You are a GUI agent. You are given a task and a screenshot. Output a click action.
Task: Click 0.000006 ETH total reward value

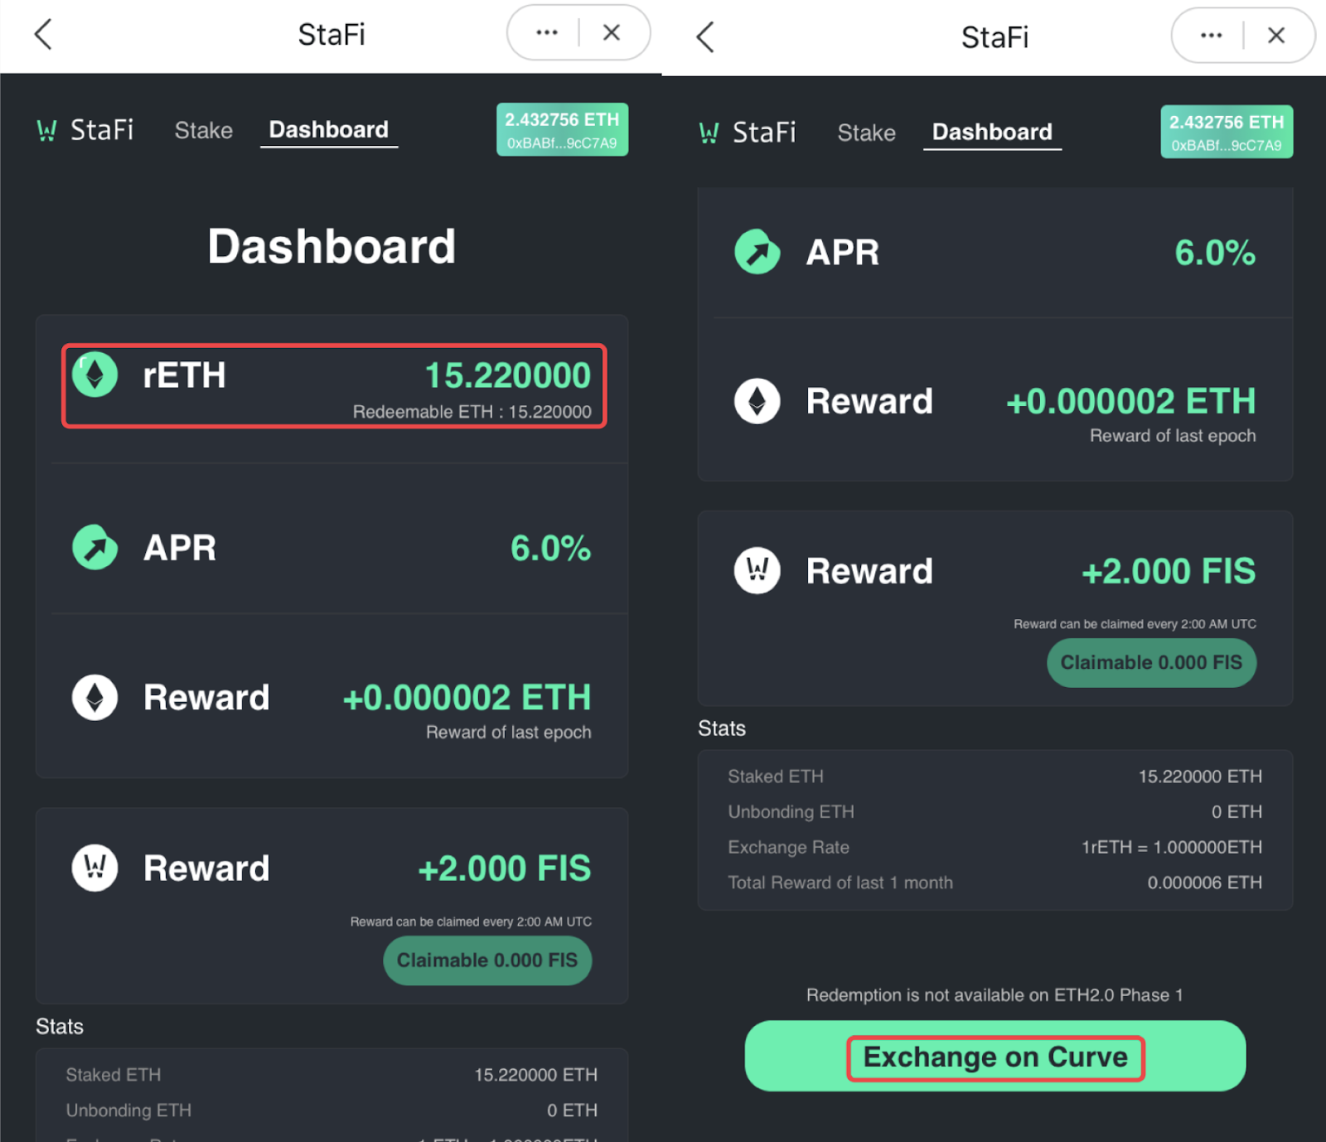(1205, 883)
